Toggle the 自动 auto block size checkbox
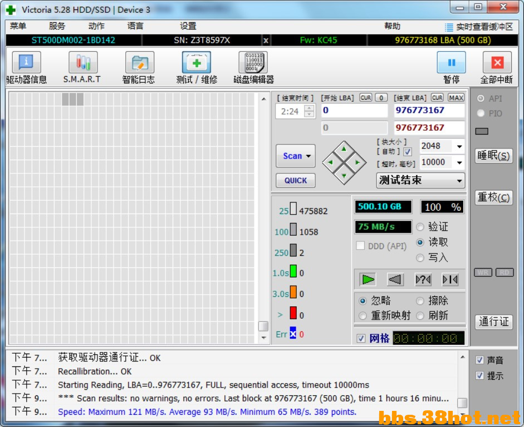This screenshot has height=427, width=524. [408, 152]
